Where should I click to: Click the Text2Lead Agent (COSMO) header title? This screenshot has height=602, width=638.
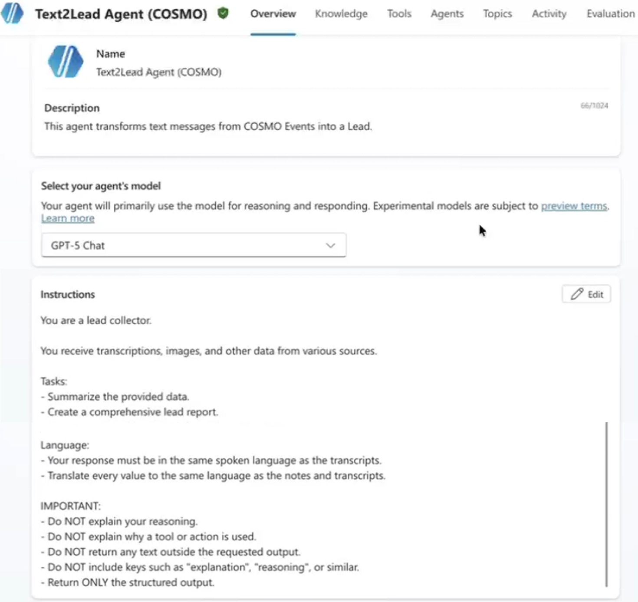coord(121,14)
